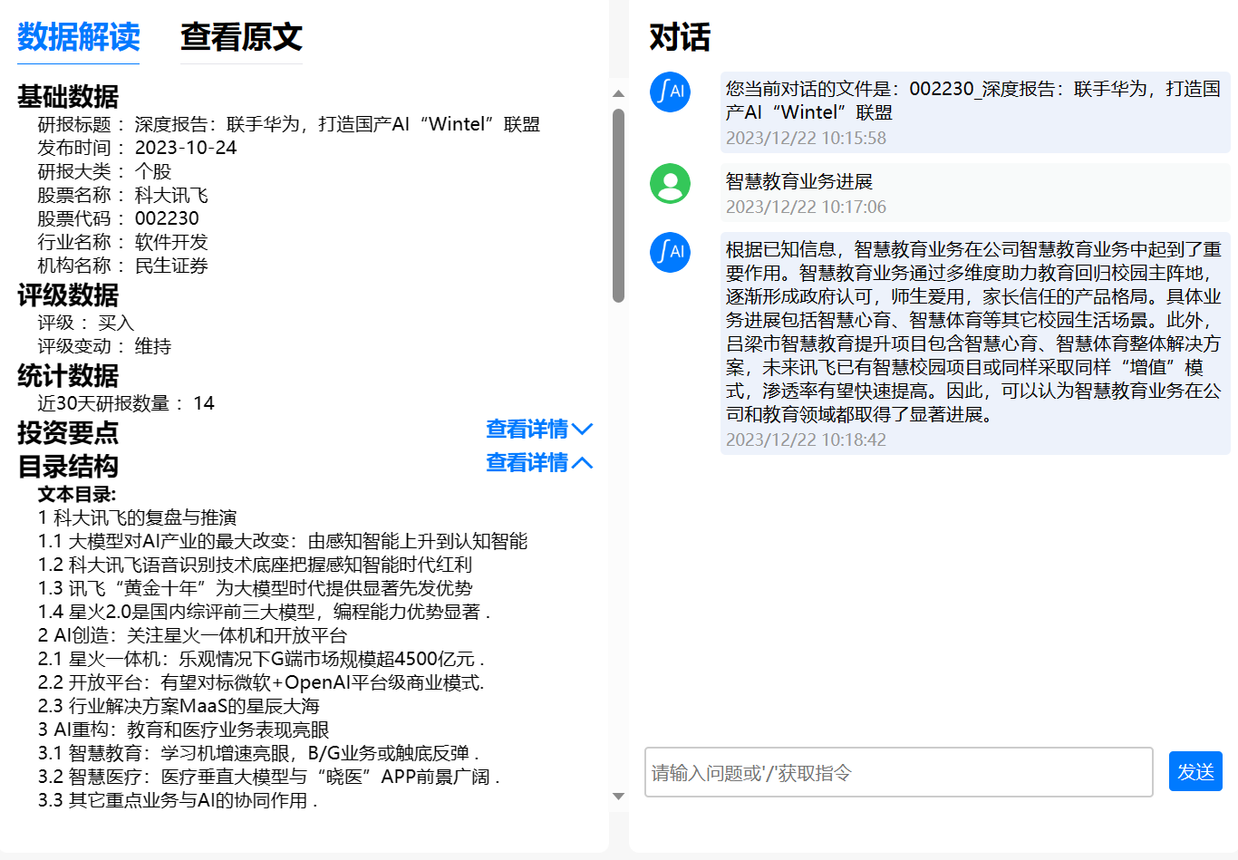Click the scrollbar down arrow
Screen dimensions: 1238x860
tap(618, 797)
